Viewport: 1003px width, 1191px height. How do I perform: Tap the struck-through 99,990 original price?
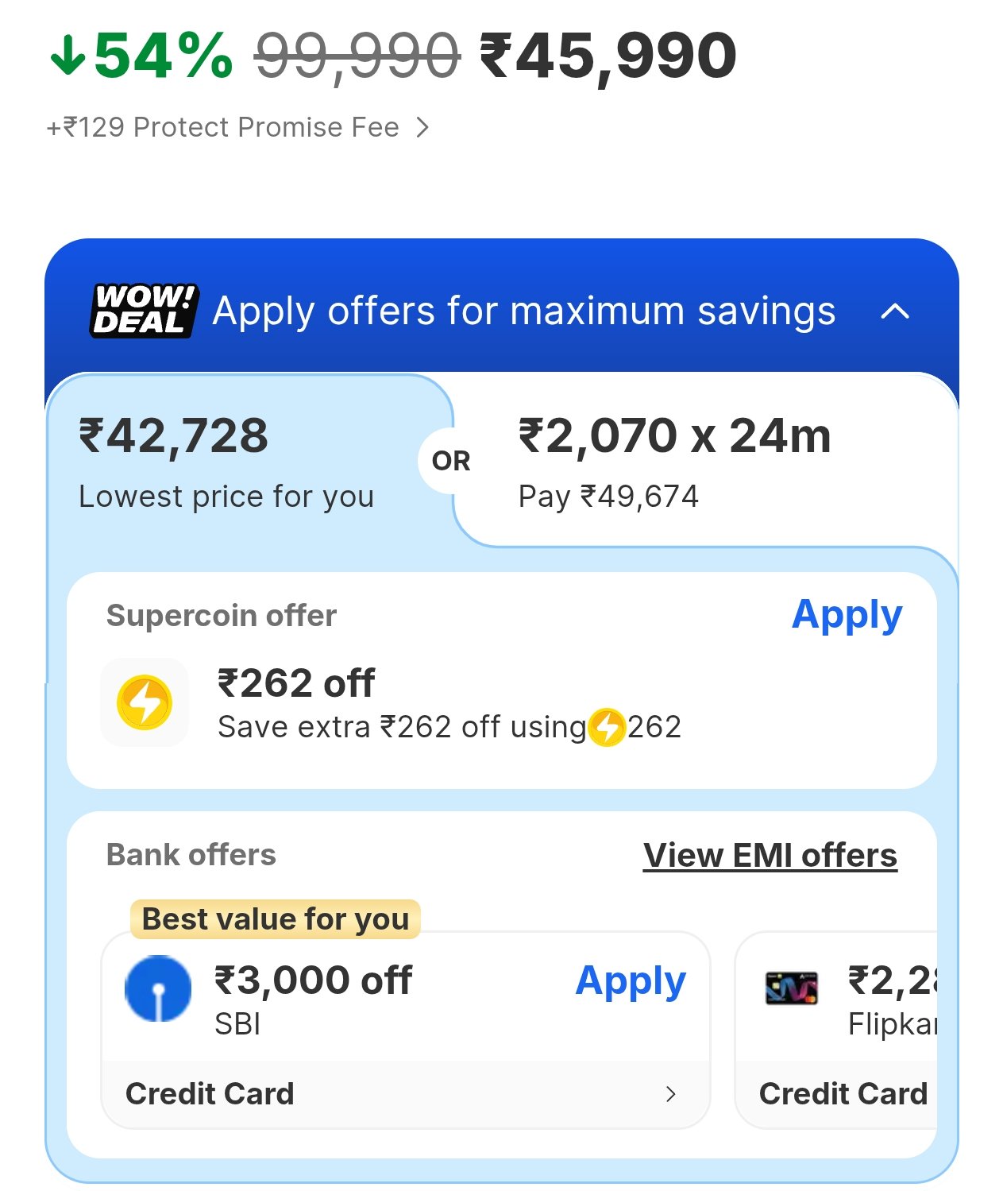357,56
